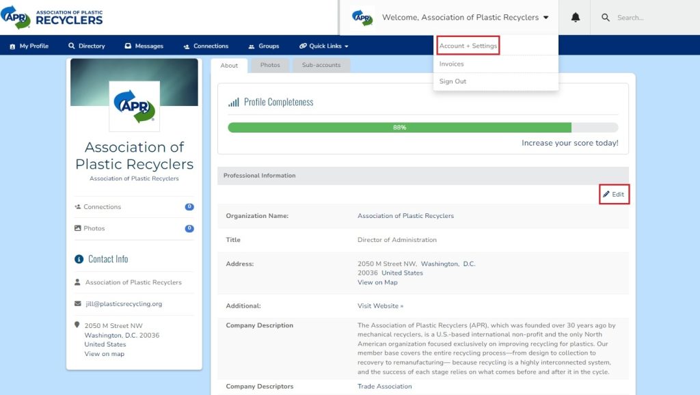The width and height of the screenshot is (700, 395).
Task: Click Edit for Professional Information
Action: [615, 194]
